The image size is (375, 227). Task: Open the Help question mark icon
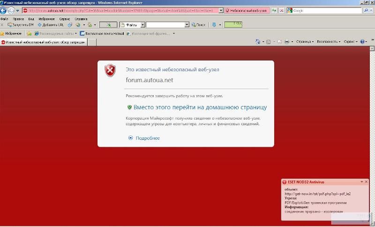point(362,42)
